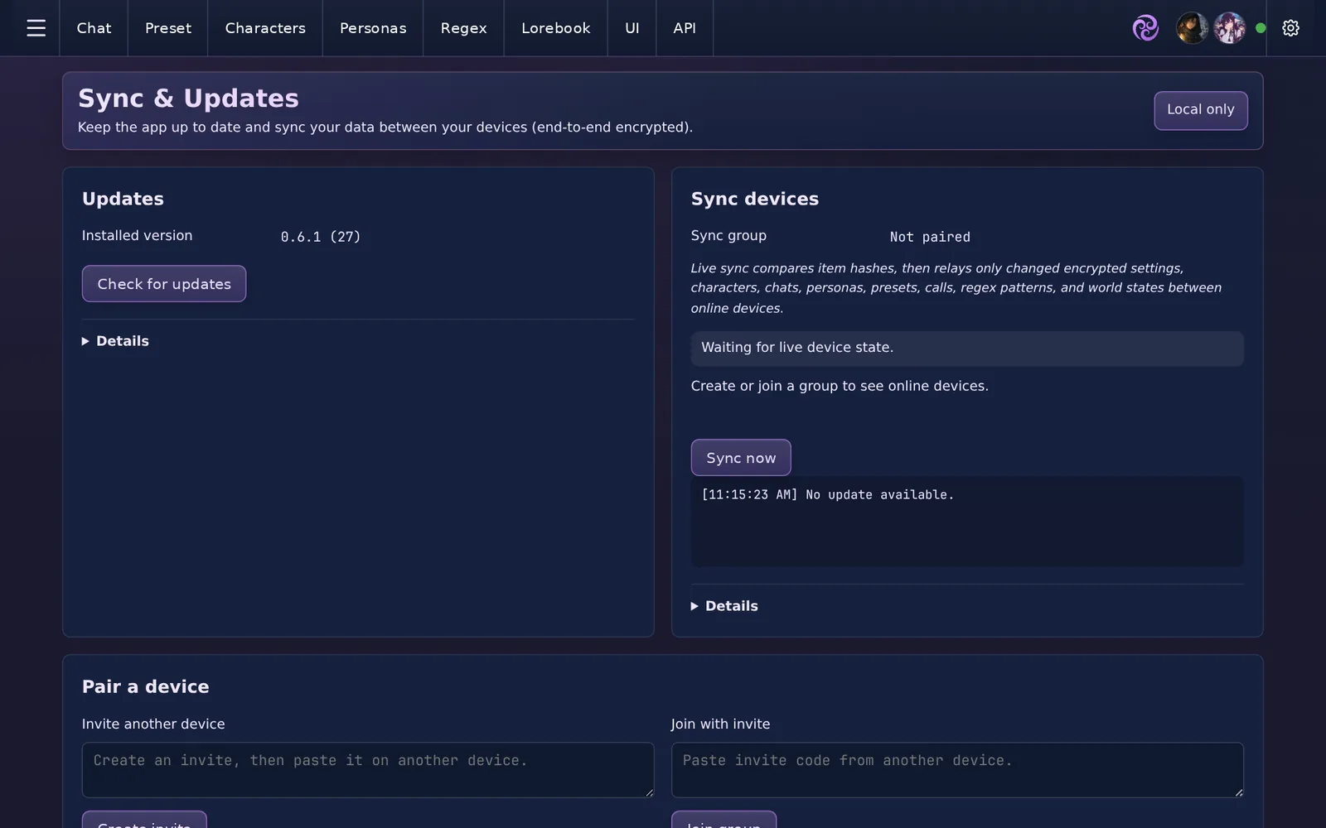Open the UI tab
This screenshot has height=828, width=1326.
(x=632, y=28)
